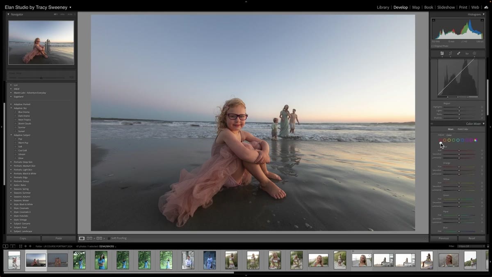The width and height of the screenshot is (492, 277).
Task: Go forward with the filmstrip right arrow
Action: point(30,246)
